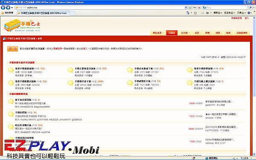Click moderator name monkey199575

28,119
